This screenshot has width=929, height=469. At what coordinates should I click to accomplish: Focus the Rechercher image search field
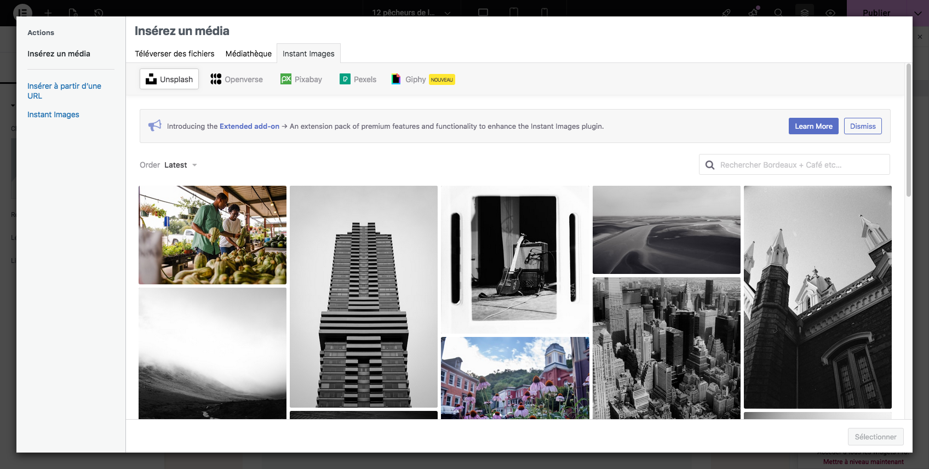point(800,165)
